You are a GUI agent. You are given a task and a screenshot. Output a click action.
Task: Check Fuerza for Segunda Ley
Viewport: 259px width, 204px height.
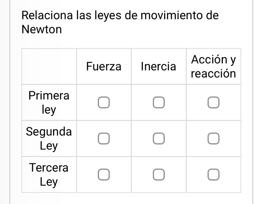104,139
